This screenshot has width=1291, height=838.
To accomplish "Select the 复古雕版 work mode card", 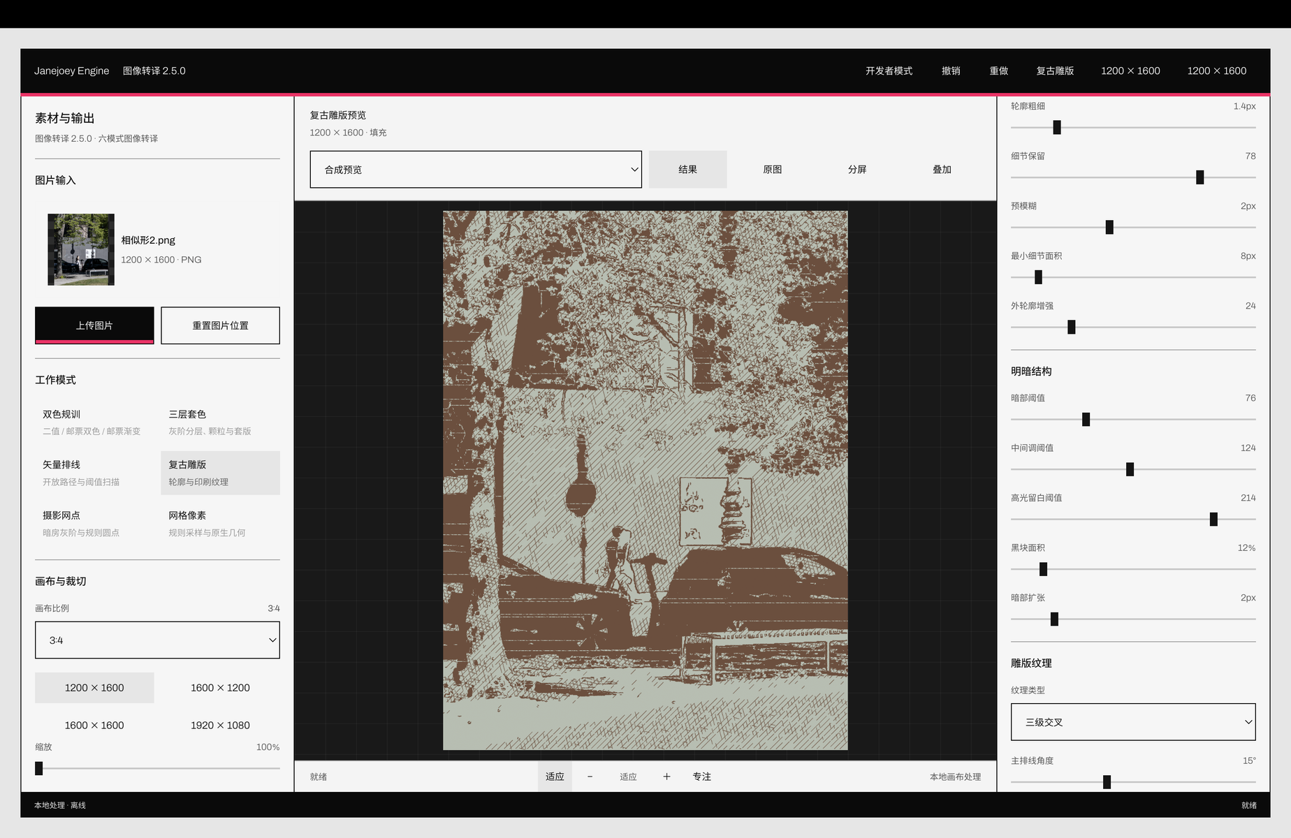I will [220, 473].
